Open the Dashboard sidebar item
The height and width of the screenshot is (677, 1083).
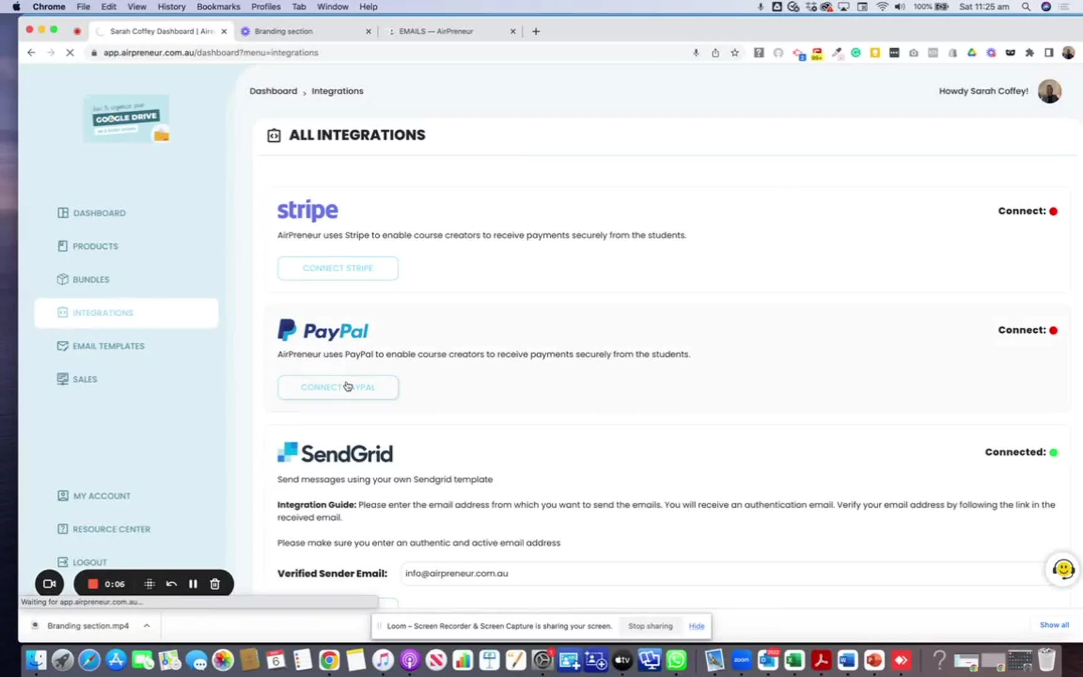[x=92, y=213]
